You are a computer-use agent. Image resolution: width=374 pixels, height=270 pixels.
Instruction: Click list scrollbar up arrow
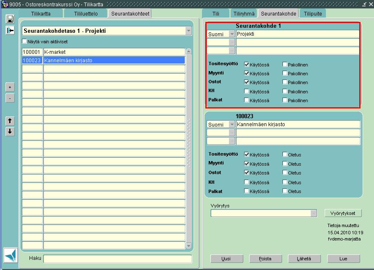click(188, 51)
